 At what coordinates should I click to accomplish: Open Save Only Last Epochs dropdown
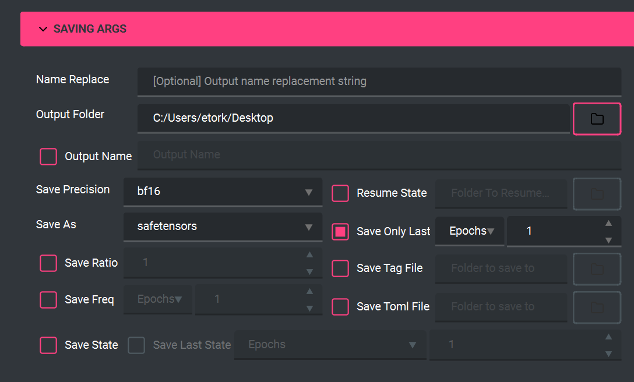click(x=470, y=231)
